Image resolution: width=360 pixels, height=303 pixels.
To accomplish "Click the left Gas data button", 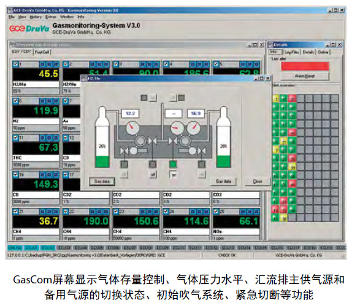I will 102,182.
